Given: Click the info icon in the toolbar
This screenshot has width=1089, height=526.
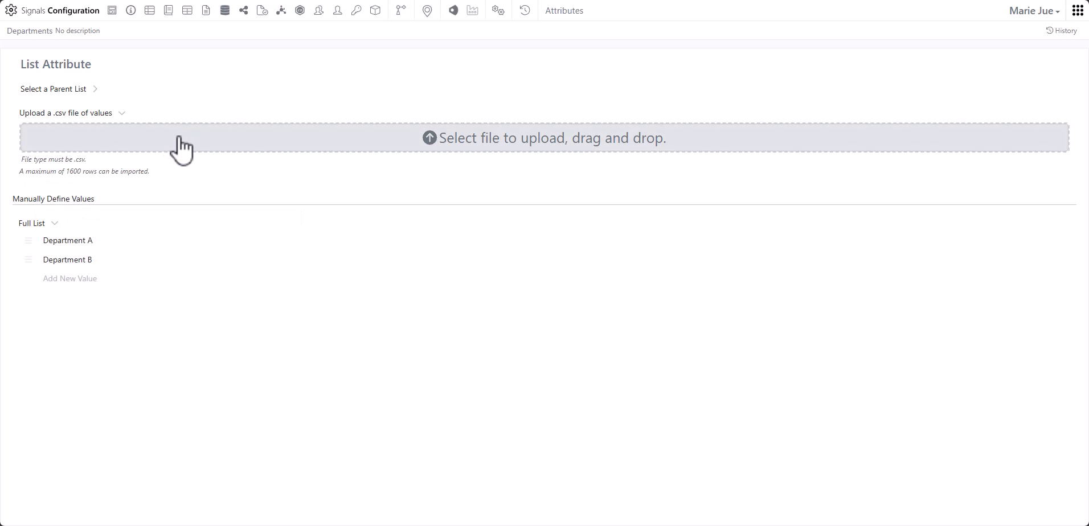Looking at the screenshot, I should click(130, 10).
